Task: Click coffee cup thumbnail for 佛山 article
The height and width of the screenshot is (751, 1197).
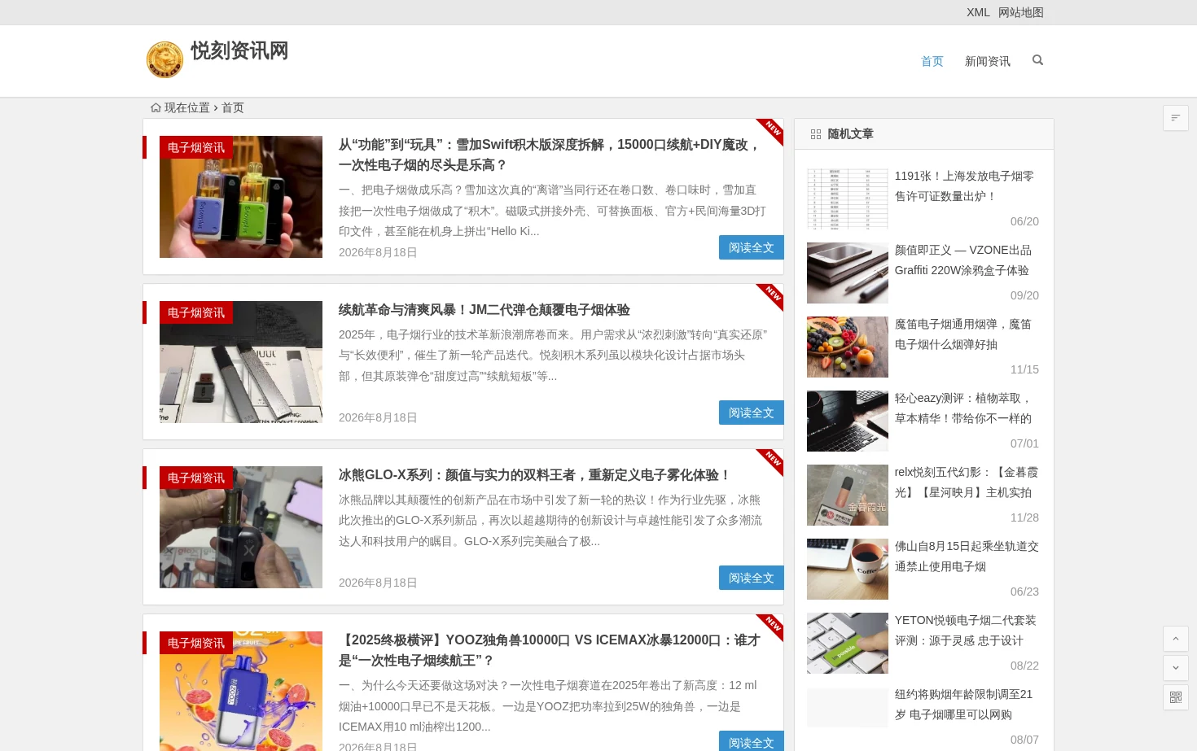Action: (x=848, y=569)
